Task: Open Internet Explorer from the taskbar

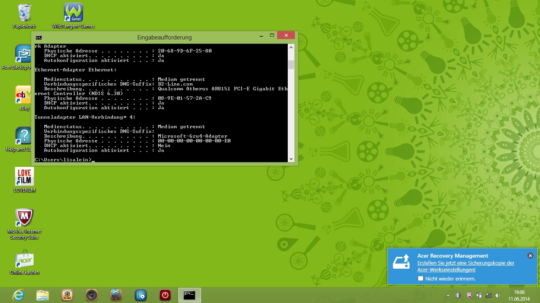Action: coord(18,295)
